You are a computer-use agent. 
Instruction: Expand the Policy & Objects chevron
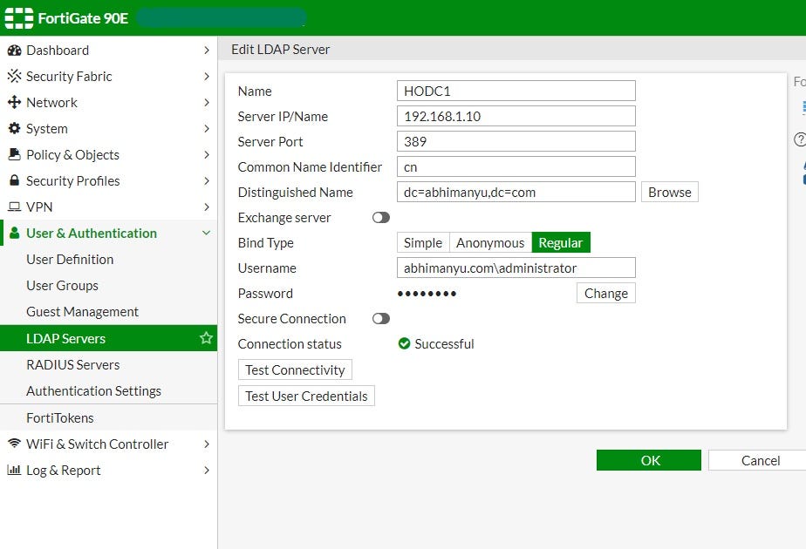(x=206, y=154)
